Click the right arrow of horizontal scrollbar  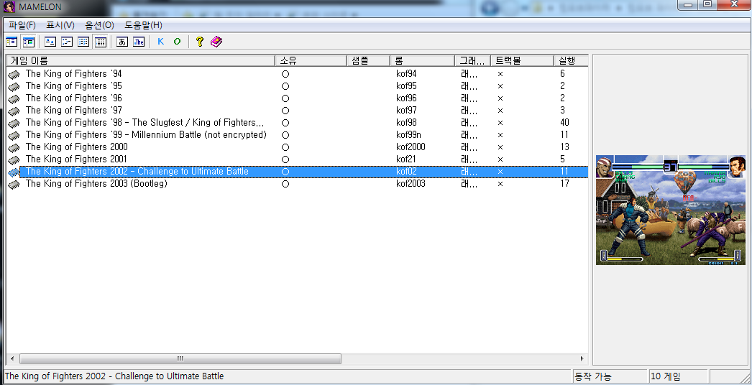click(x=582, y=358)
